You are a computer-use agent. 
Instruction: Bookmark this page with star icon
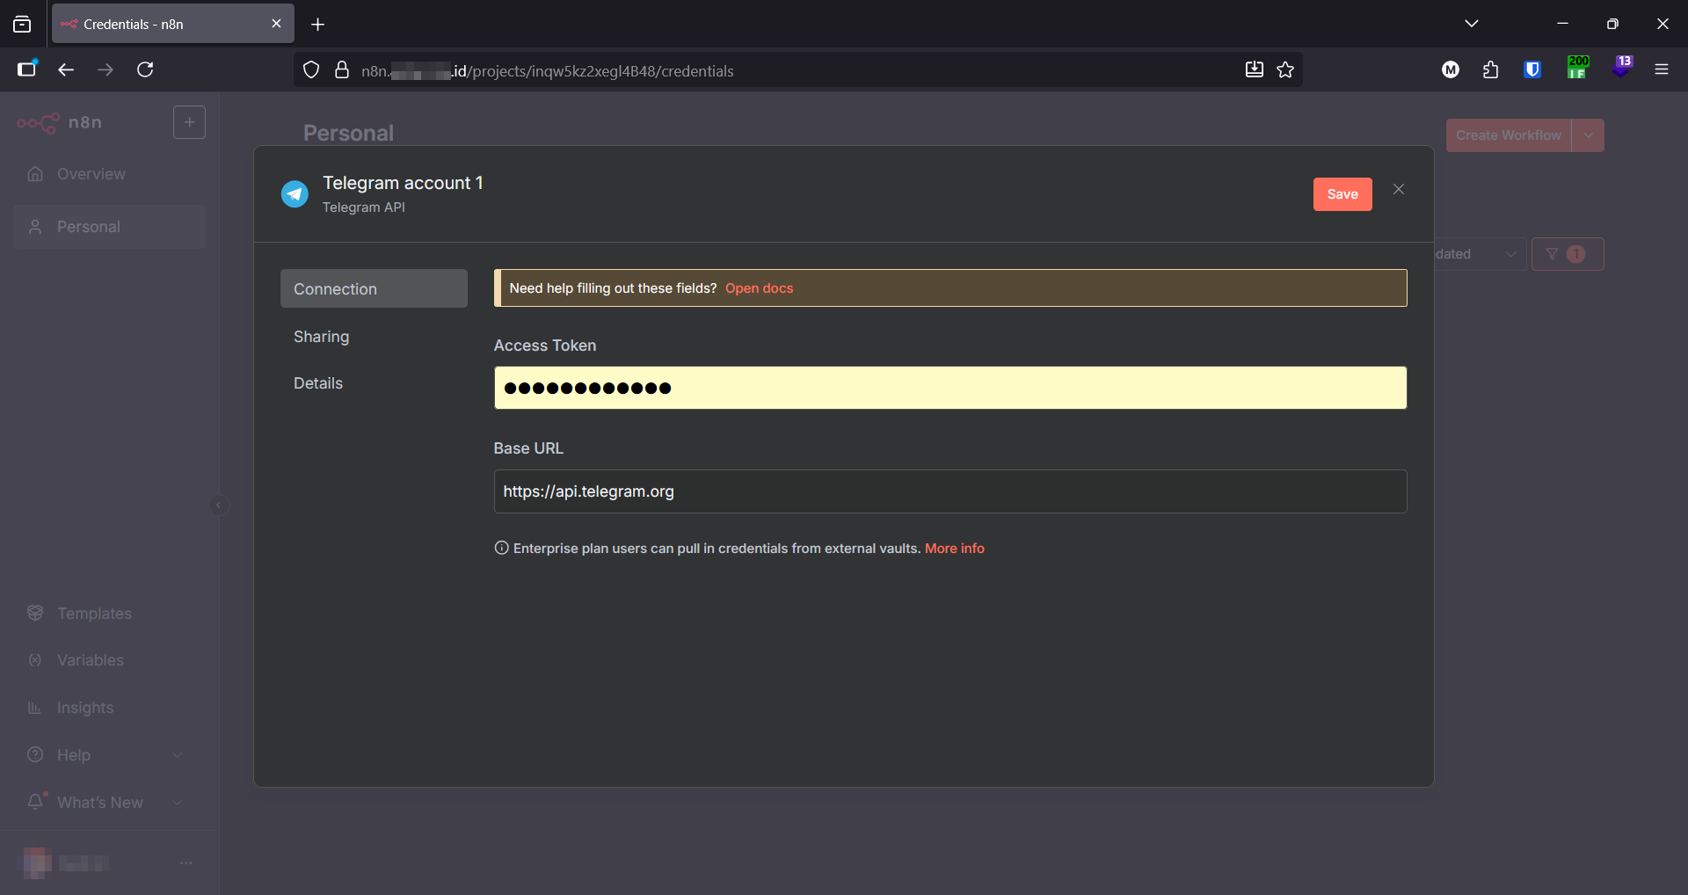click(x=1285, y=70)
